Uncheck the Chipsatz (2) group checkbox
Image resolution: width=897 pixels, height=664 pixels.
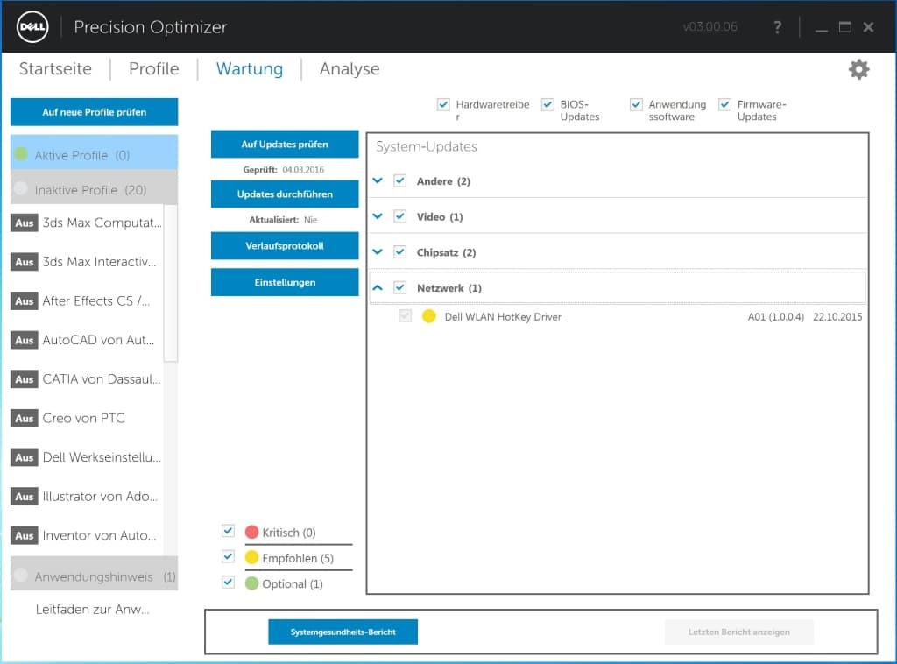click(x=399, y=251)
